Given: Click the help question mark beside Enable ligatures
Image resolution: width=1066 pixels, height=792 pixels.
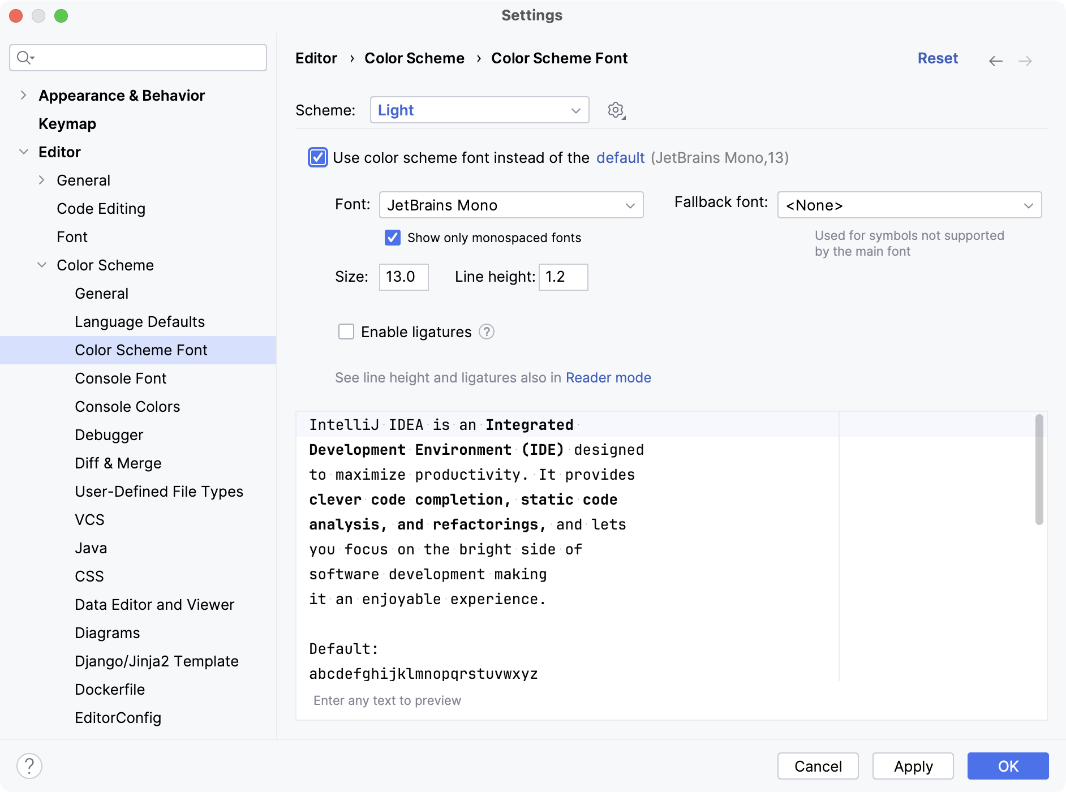Looking at the screenshot, I should [487, 332].
